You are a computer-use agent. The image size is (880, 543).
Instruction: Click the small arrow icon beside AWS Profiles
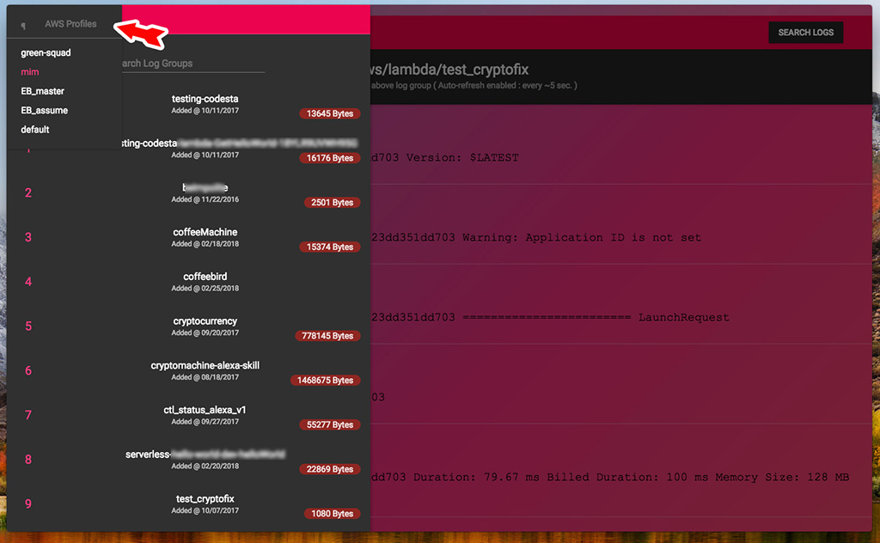pos(23,25)
